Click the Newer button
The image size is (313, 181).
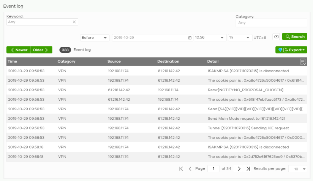(18, 50)
